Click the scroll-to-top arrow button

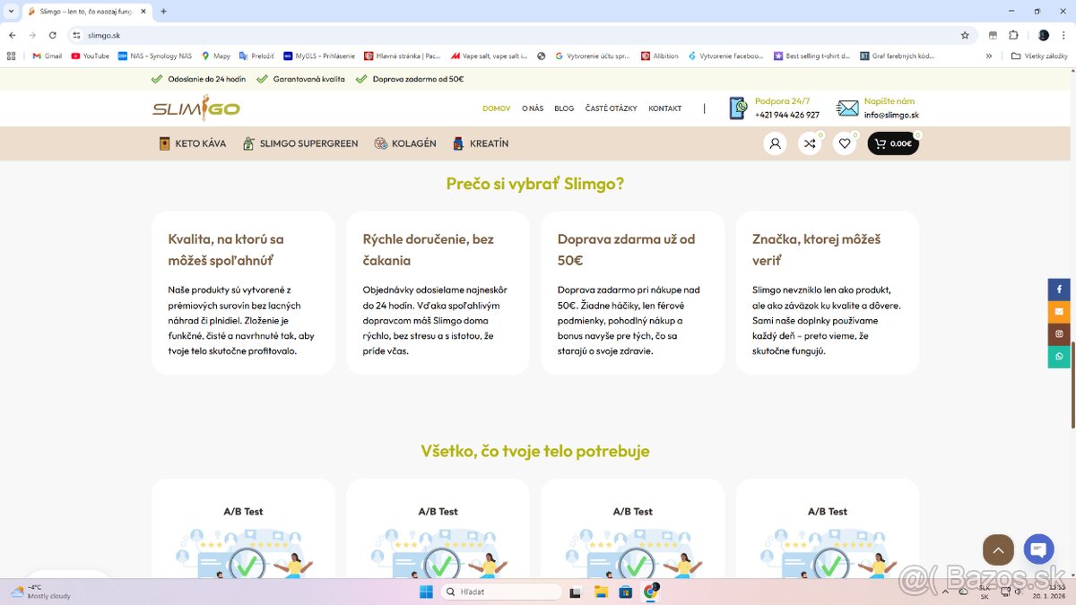click(998, 549)
